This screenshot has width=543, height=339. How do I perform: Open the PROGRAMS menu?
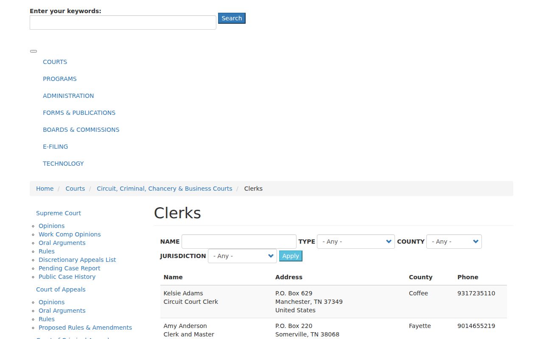point(60,79)
